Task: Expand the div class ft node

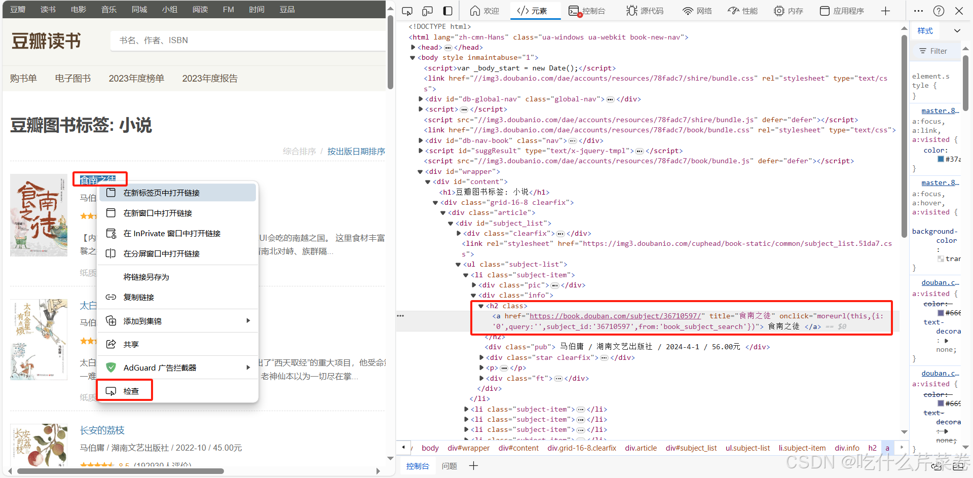Action: coord(481,378)
